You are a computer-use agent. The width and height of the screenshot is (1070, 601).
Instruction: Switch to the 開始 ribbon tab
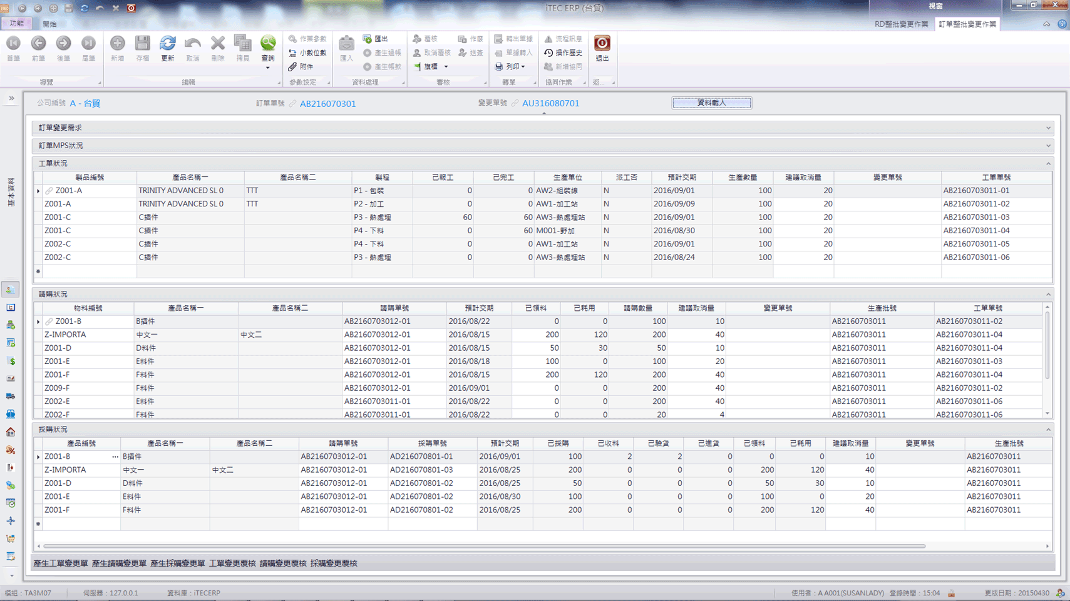click(49, 24)
